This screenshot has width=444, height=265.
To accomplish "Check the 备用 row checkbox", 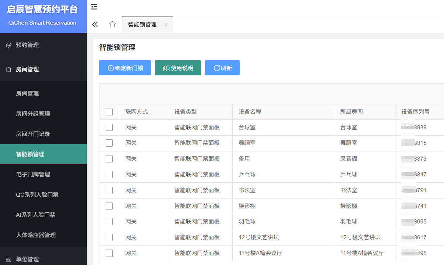I will point(109,159).
